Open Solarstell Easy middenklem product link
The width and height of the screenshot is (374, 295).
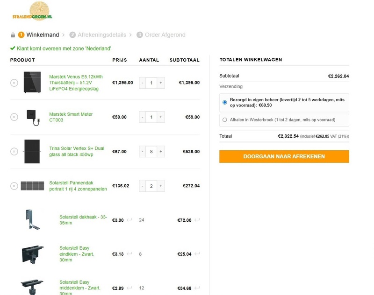tap(80, 288)
